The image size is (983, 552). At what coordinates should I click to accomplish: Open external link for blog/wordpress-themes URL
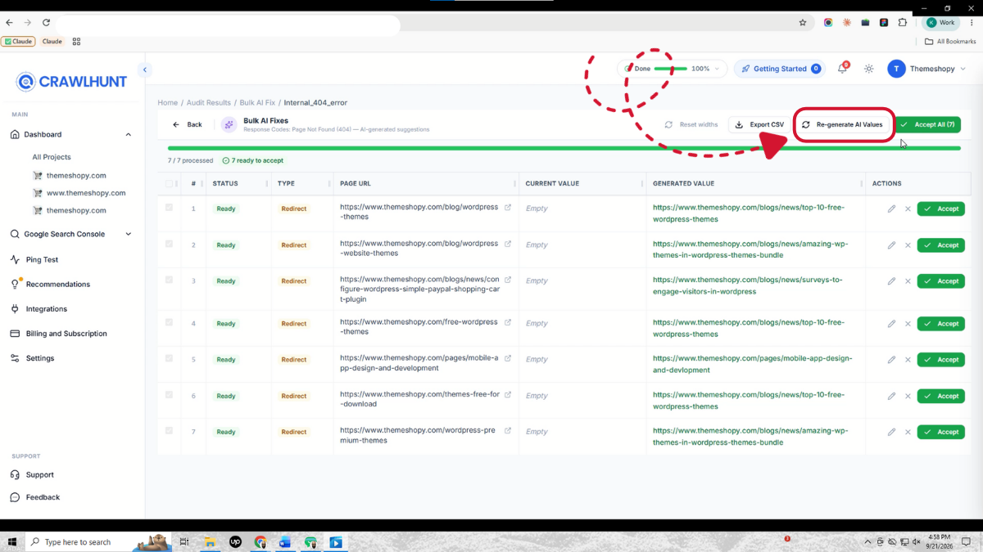pyautogui.click(x=508, y=208)
